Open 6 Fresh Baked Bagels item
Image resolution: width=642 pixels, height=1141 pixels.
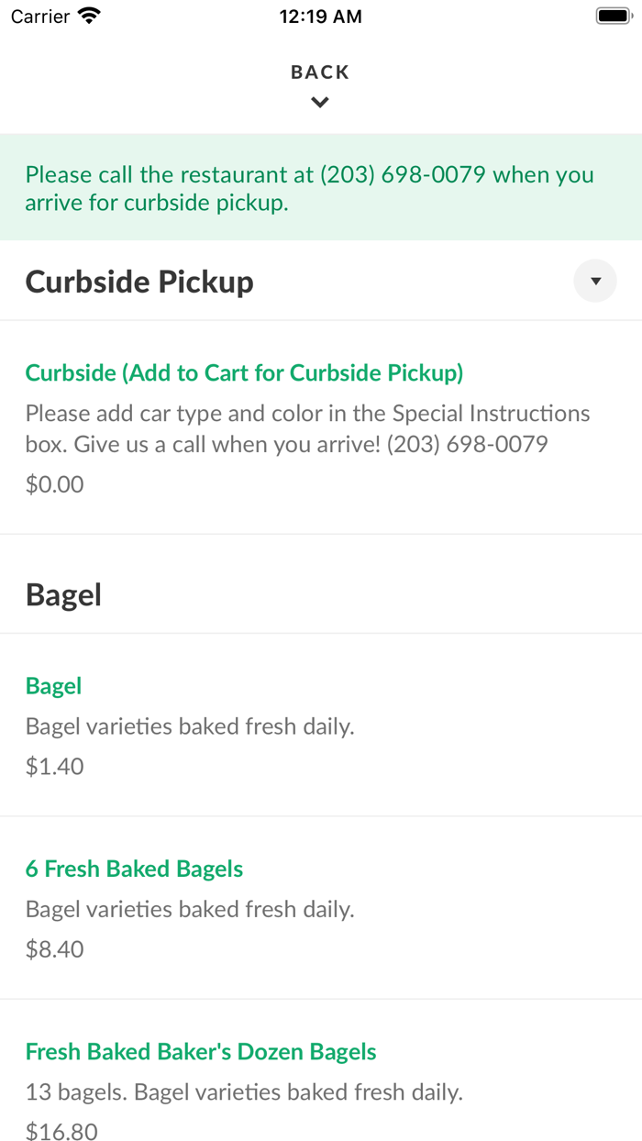tap(134, 868)
